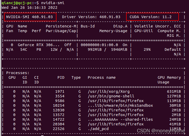The width and height of the screenshot is (189, 136).
Task: Click the memory usage '127MiB'
Action: pos(174,96)
